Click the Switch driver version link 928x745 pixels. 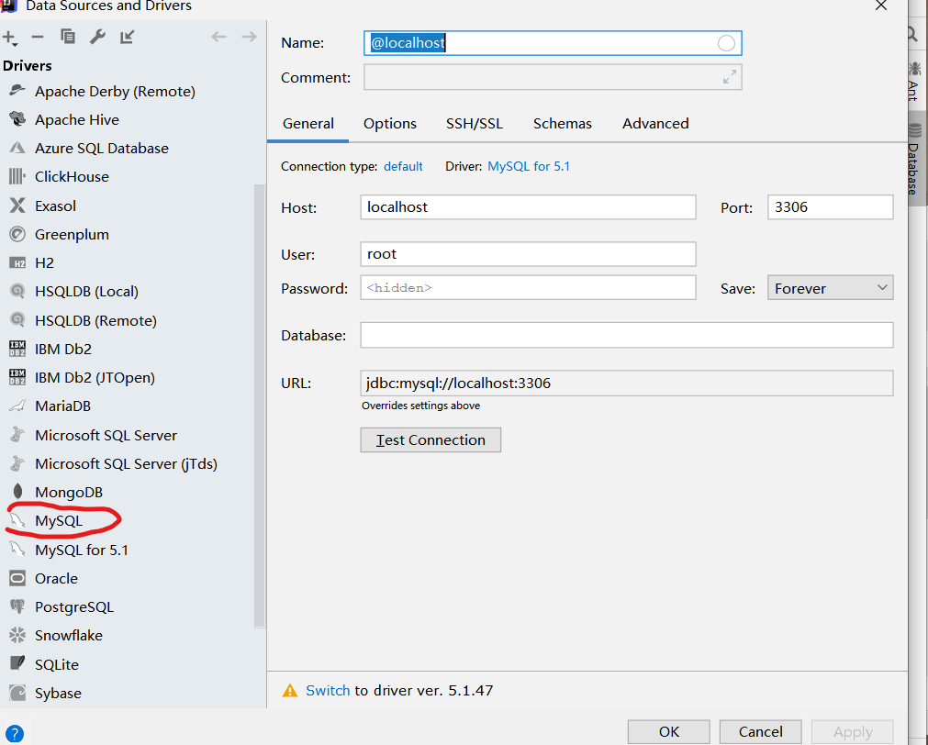point(328,691)
